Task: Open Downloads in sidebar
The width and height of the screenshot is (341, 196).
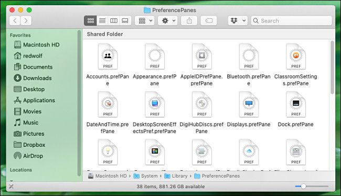Action: (33, 78)
